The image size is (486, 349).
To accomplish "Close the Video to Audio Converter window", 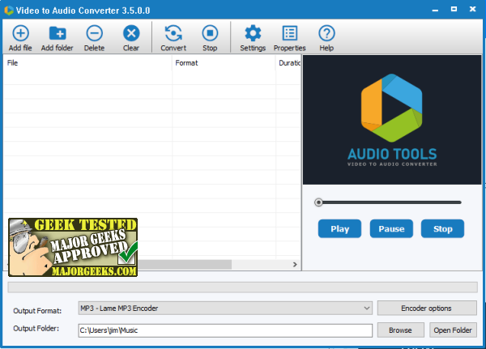I will click(472, 9).
